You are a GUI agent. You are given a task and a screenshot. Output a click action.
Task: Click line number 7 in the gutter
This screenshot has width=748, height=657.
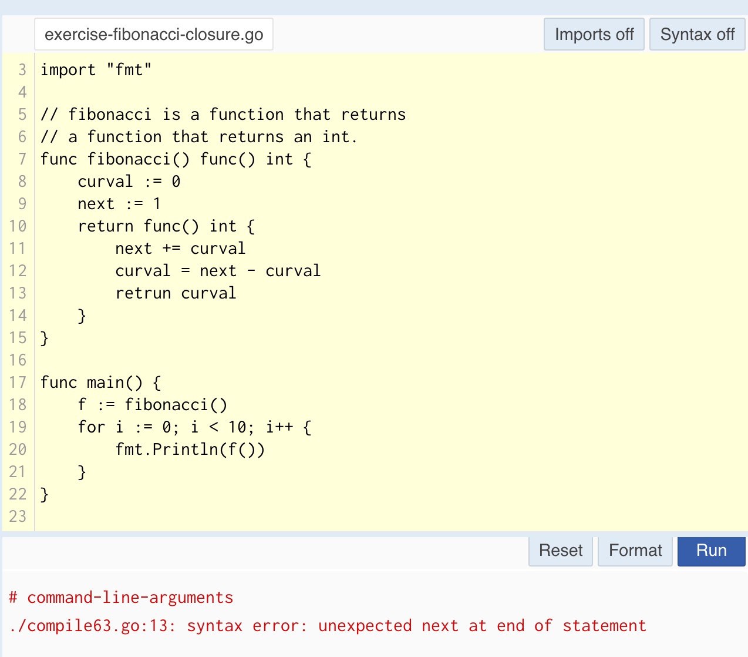point(22,159)
